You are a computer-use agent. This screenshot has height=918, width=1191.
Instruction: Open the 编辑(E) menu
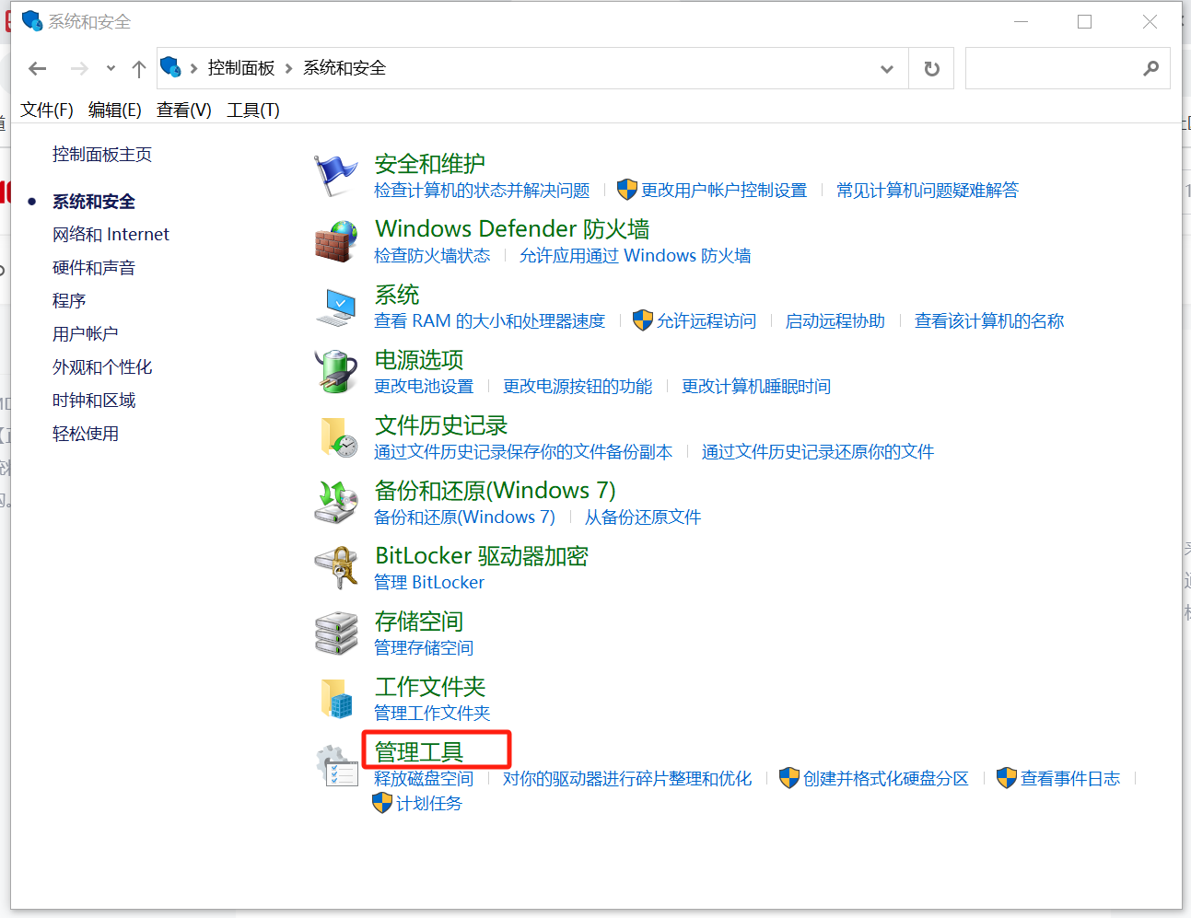click(115, 110)
